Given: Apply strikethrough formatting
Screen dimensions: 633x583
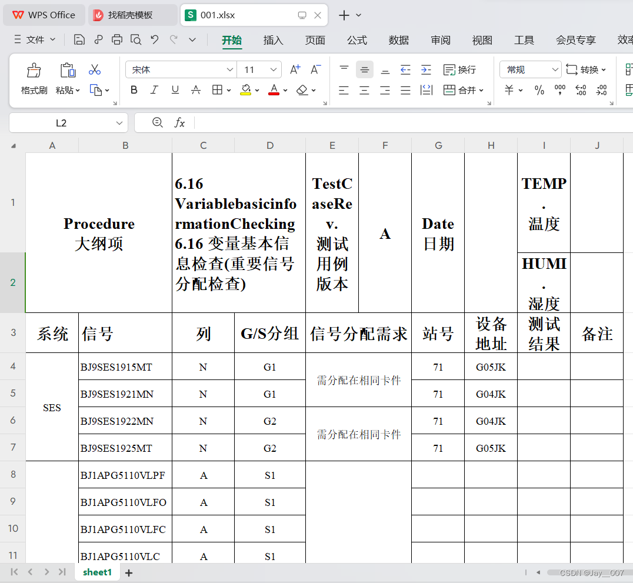Looking at the screenshot, I should coord(196,90).
